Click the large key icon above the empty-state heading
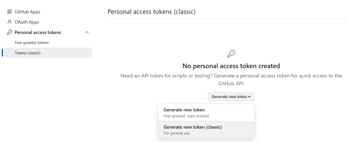 coord(231,54)
